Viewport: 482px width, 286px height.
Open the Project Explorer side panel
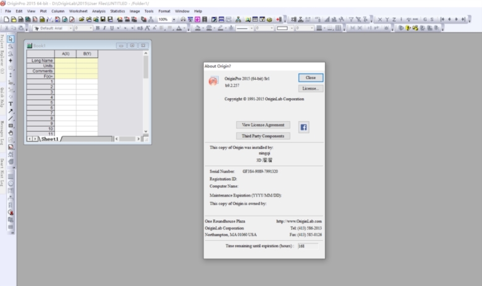[2, 54]
